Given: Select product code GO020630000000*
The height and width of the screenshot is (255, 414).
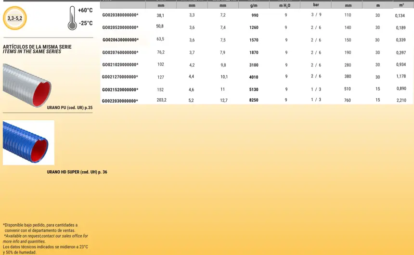Looking at the screenshot, I should (120, 40).
